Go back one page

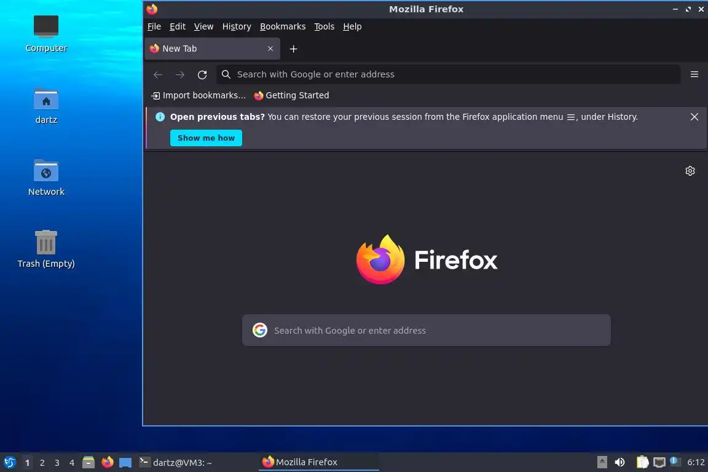[157, 74]
